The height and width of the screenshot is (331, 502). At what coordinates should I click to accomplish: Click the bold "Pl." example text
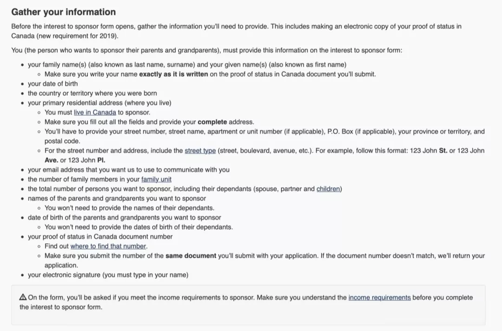101,160
